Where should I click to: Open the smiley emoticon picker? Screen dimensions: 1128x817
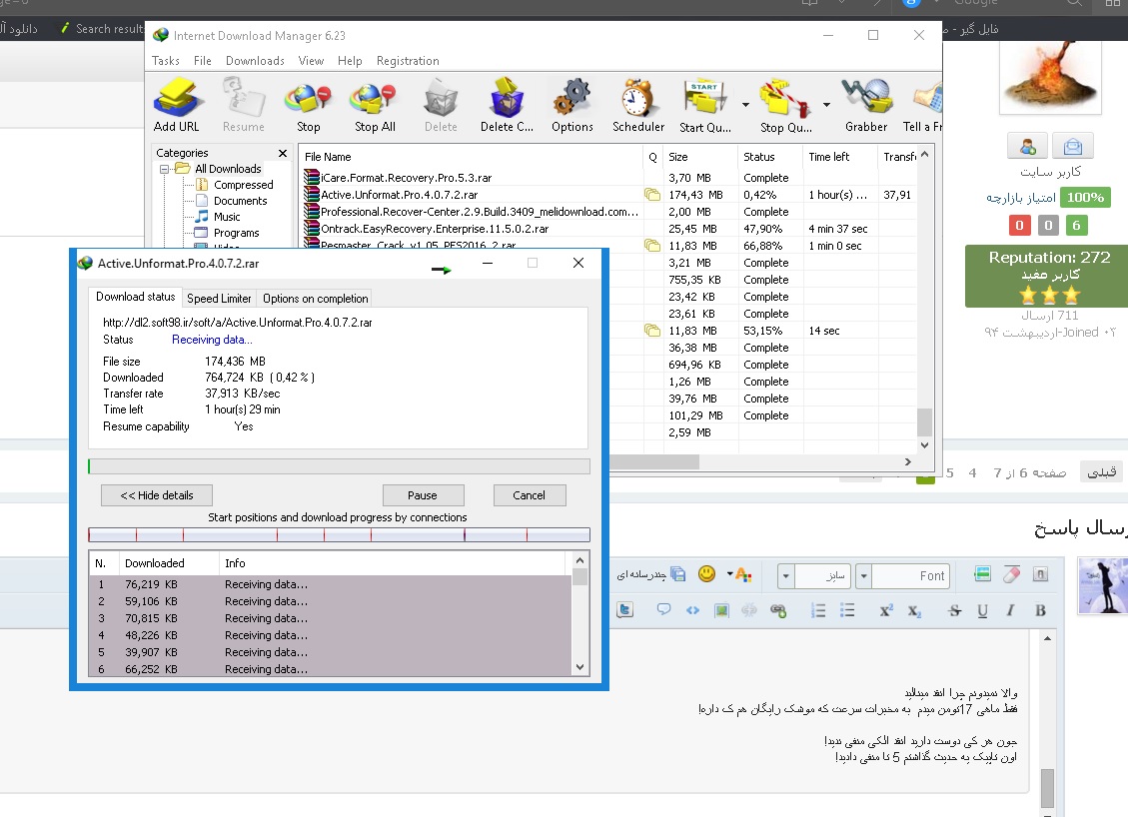(x=707, y=573)
